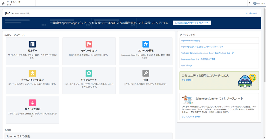The image size is (266, 139).
Task: Click the 統計値を追加 link
Action: [x=251, y=13]
